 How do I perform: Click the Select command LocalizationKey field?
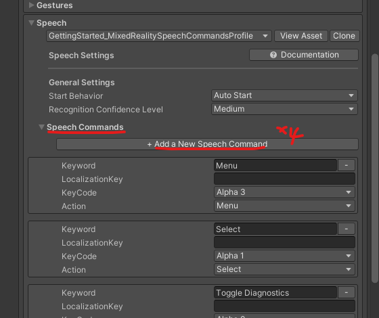[x=284, y=242]
